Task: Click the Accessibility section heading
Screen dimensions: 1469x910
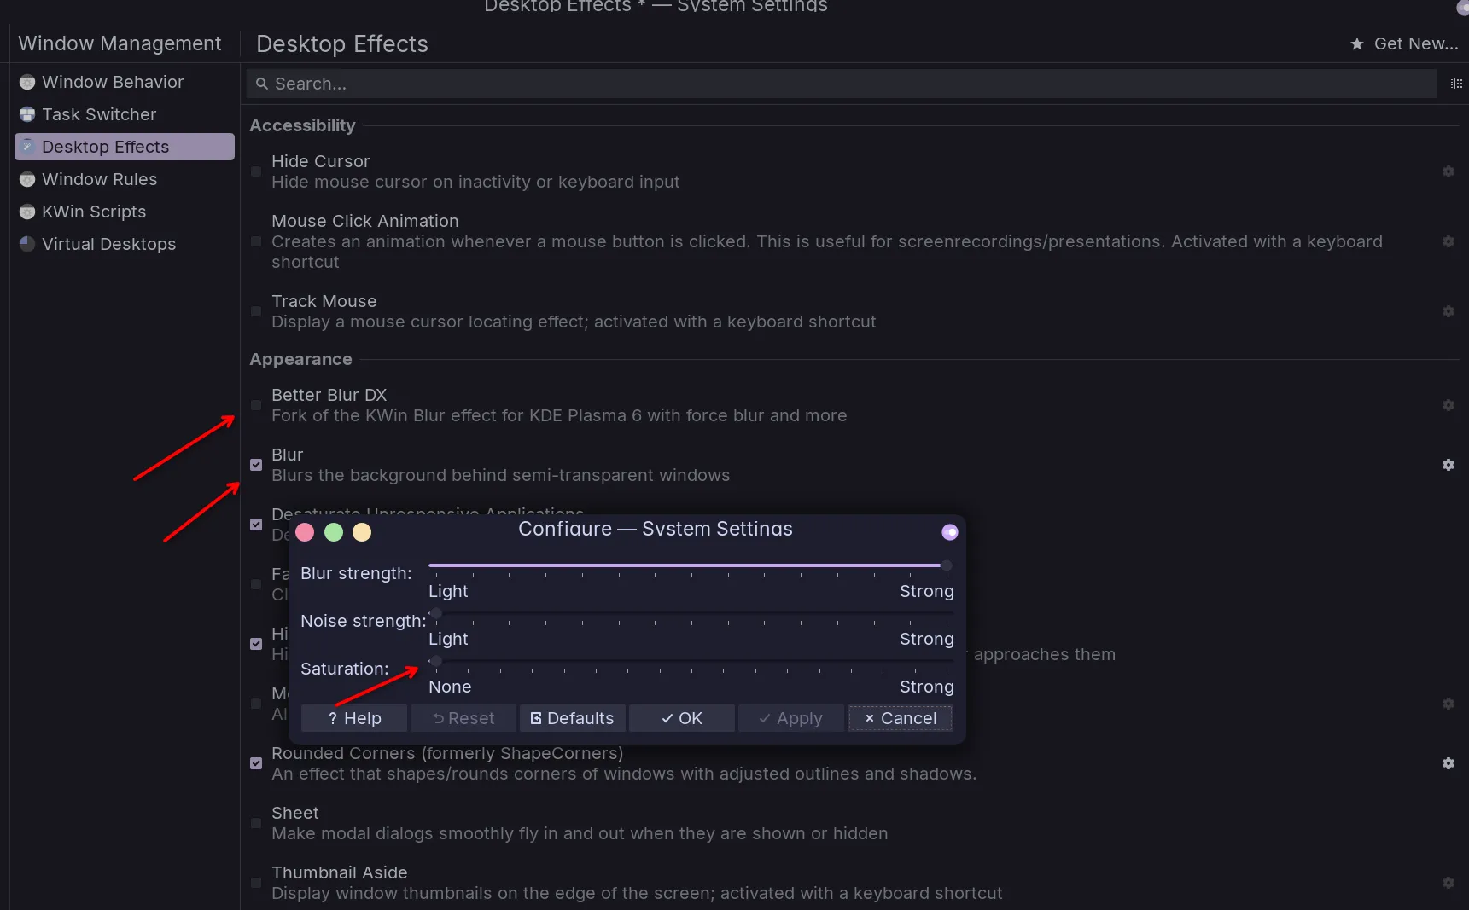Action: coord(302,125)
